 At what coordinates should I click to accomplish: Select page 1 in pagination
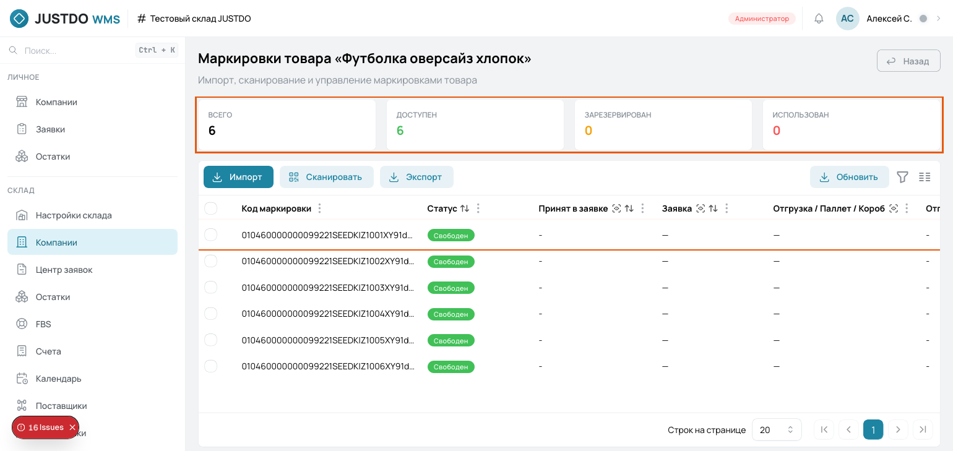point(873,430)
